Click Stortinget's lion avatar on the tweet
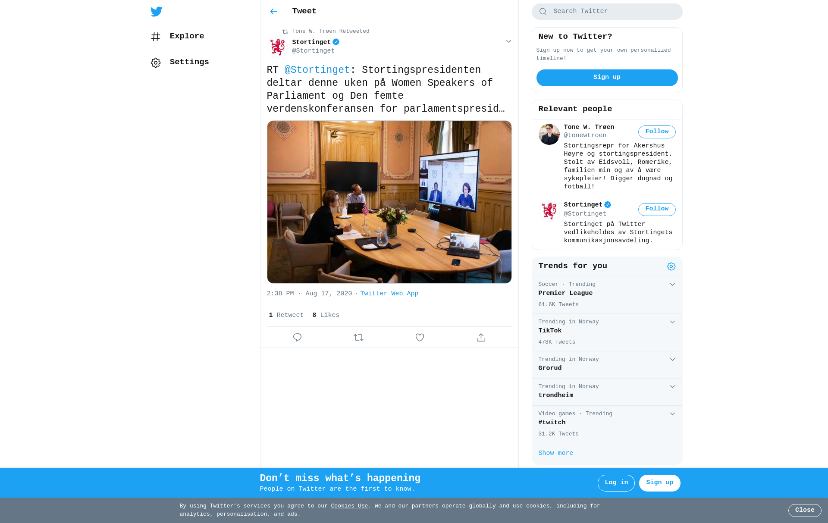 click(x=277, y=47)
